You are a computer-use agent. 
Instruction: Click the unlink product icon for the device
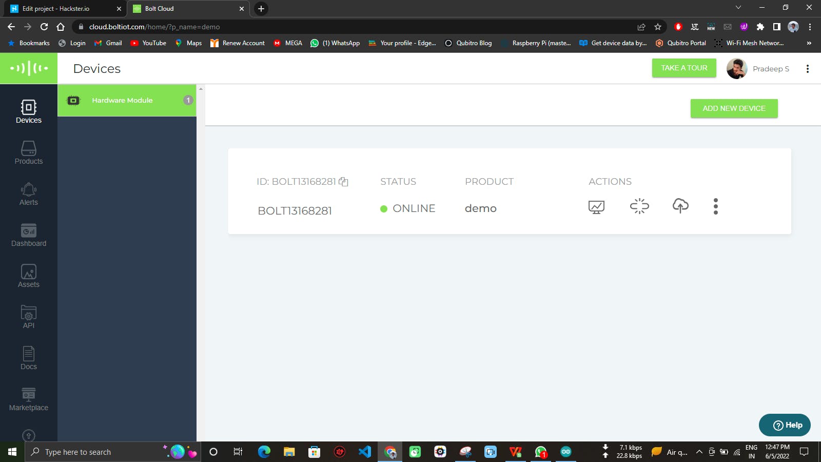pyautogui.click(x=639, y=206)
